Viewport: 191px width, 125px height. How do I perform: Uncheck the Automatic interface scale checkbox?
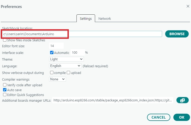(x=52, y=53)
